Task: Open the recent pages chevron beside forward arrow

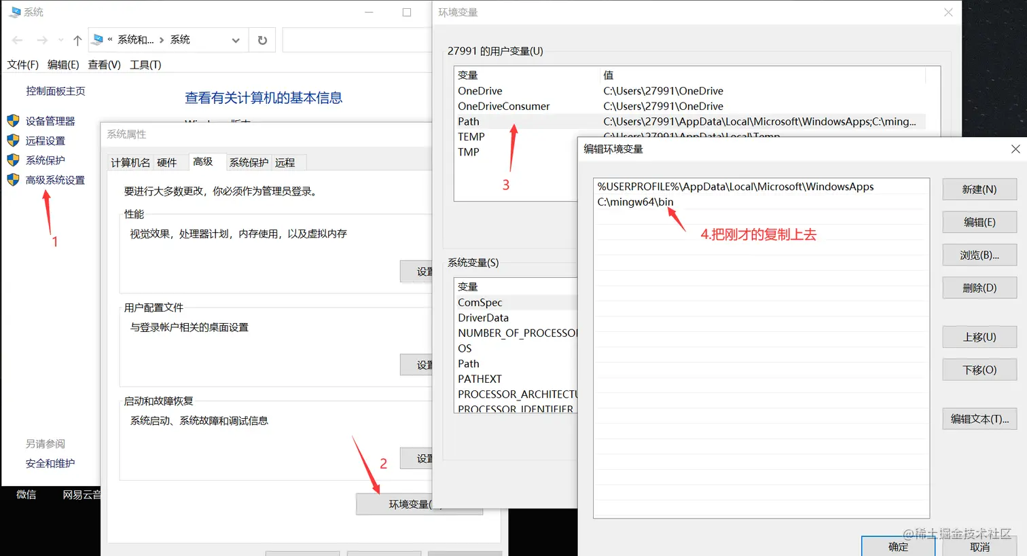Action: tap(60, 39)
